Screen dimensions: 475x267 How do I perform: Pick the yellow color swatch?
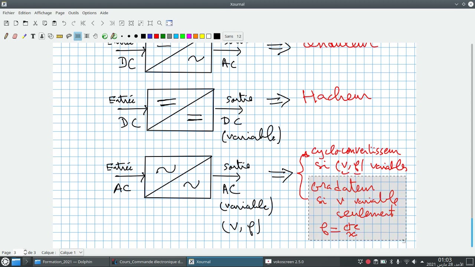(x=202, y=36)
